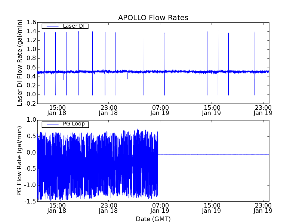299x224 pixels.
Task: Click the bottom plot's 15:00 Jan 19 tick label
Action: [x=212, y=208]
